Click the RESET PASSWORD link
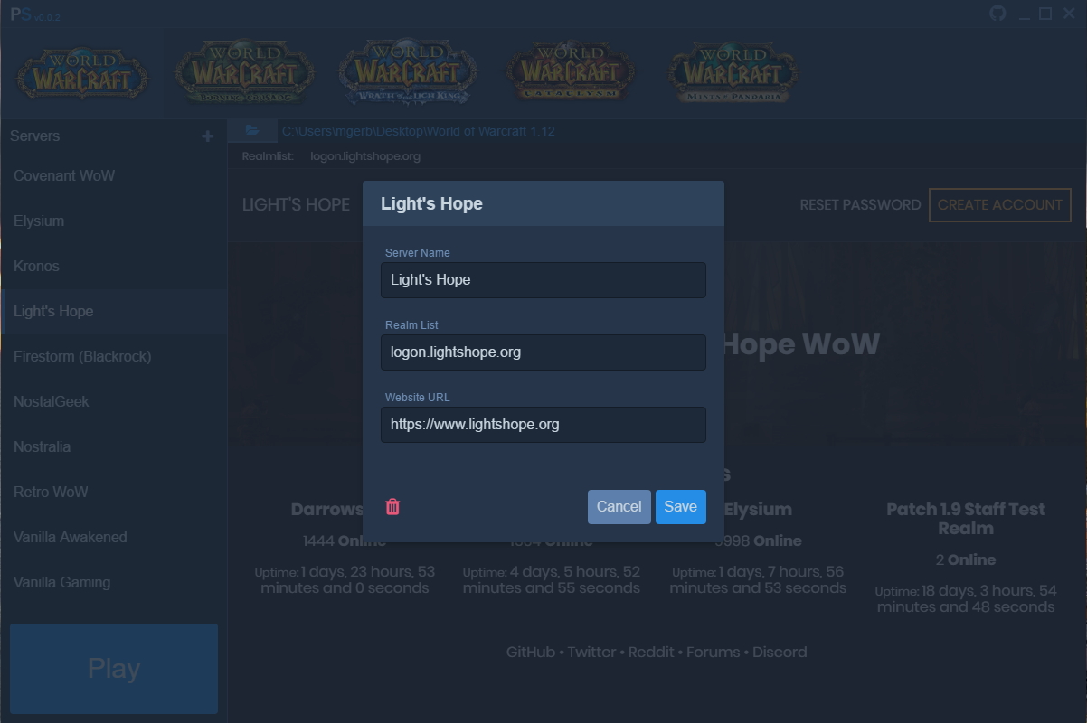 [860, 205]
